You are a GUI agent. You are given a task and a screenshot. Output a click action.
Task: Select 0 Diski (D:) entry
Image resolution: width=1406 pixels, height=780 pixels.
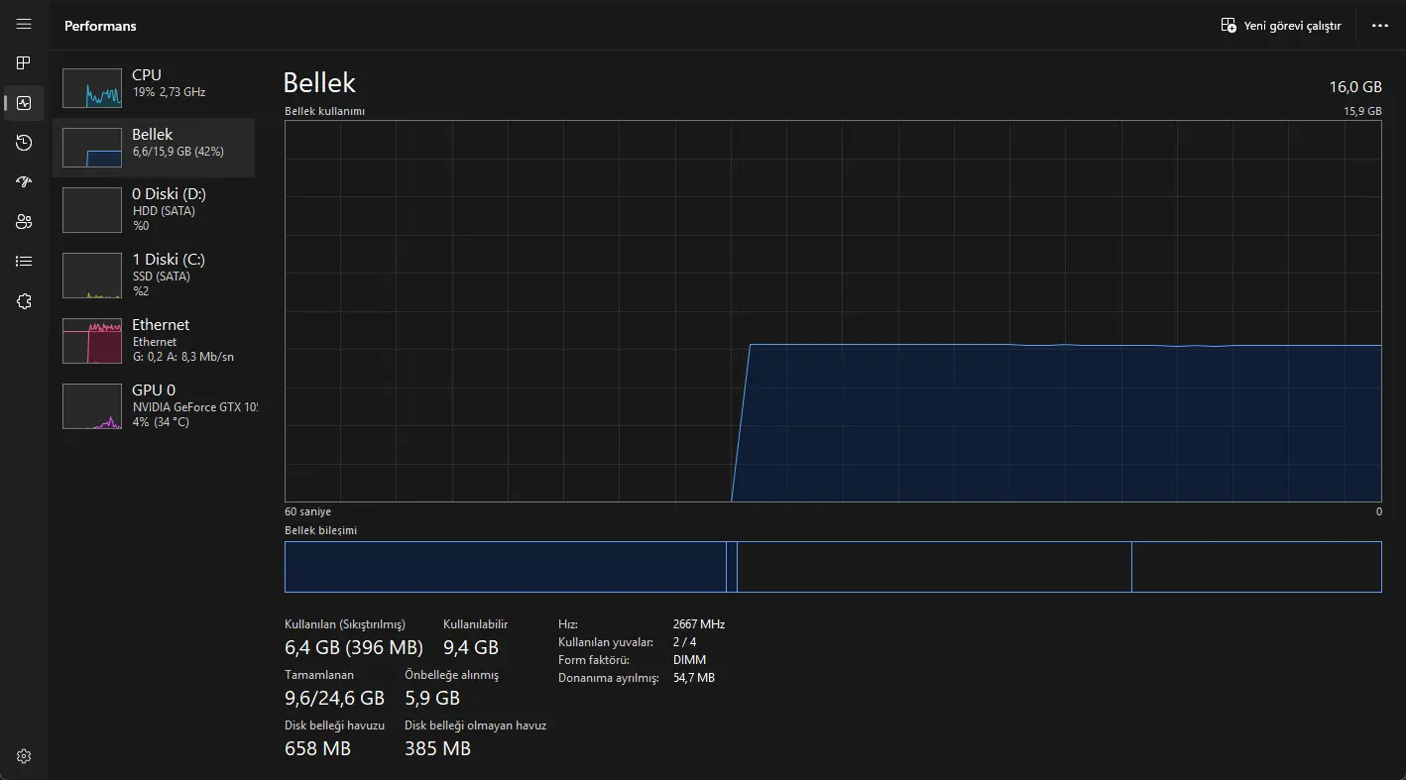click(154, 209)
